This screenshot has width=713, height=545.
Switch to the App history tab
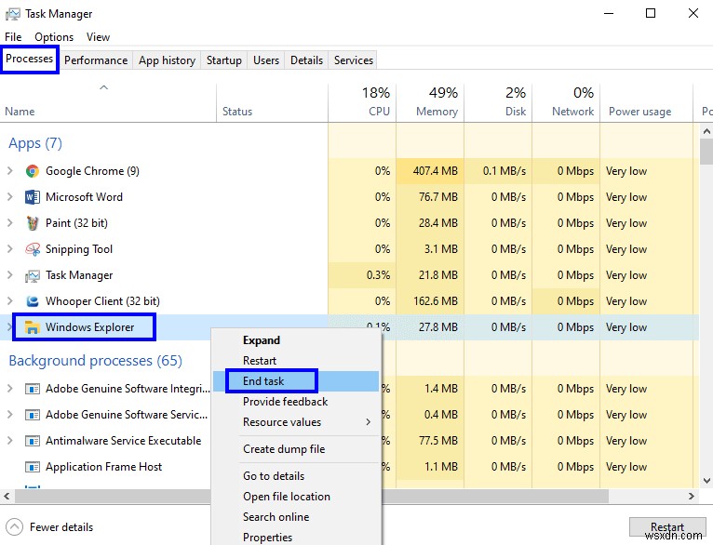click(167, 60)
